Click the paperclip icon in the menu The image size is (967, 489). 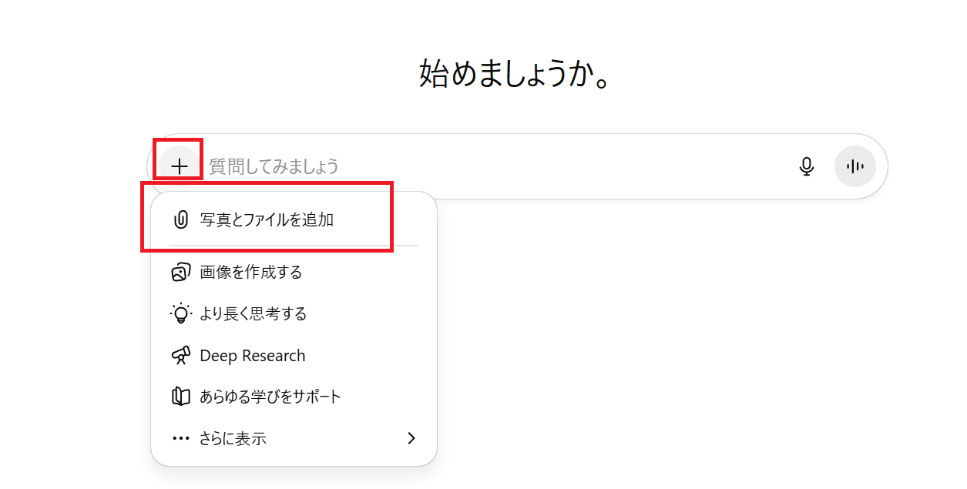(x=181, y=219)
